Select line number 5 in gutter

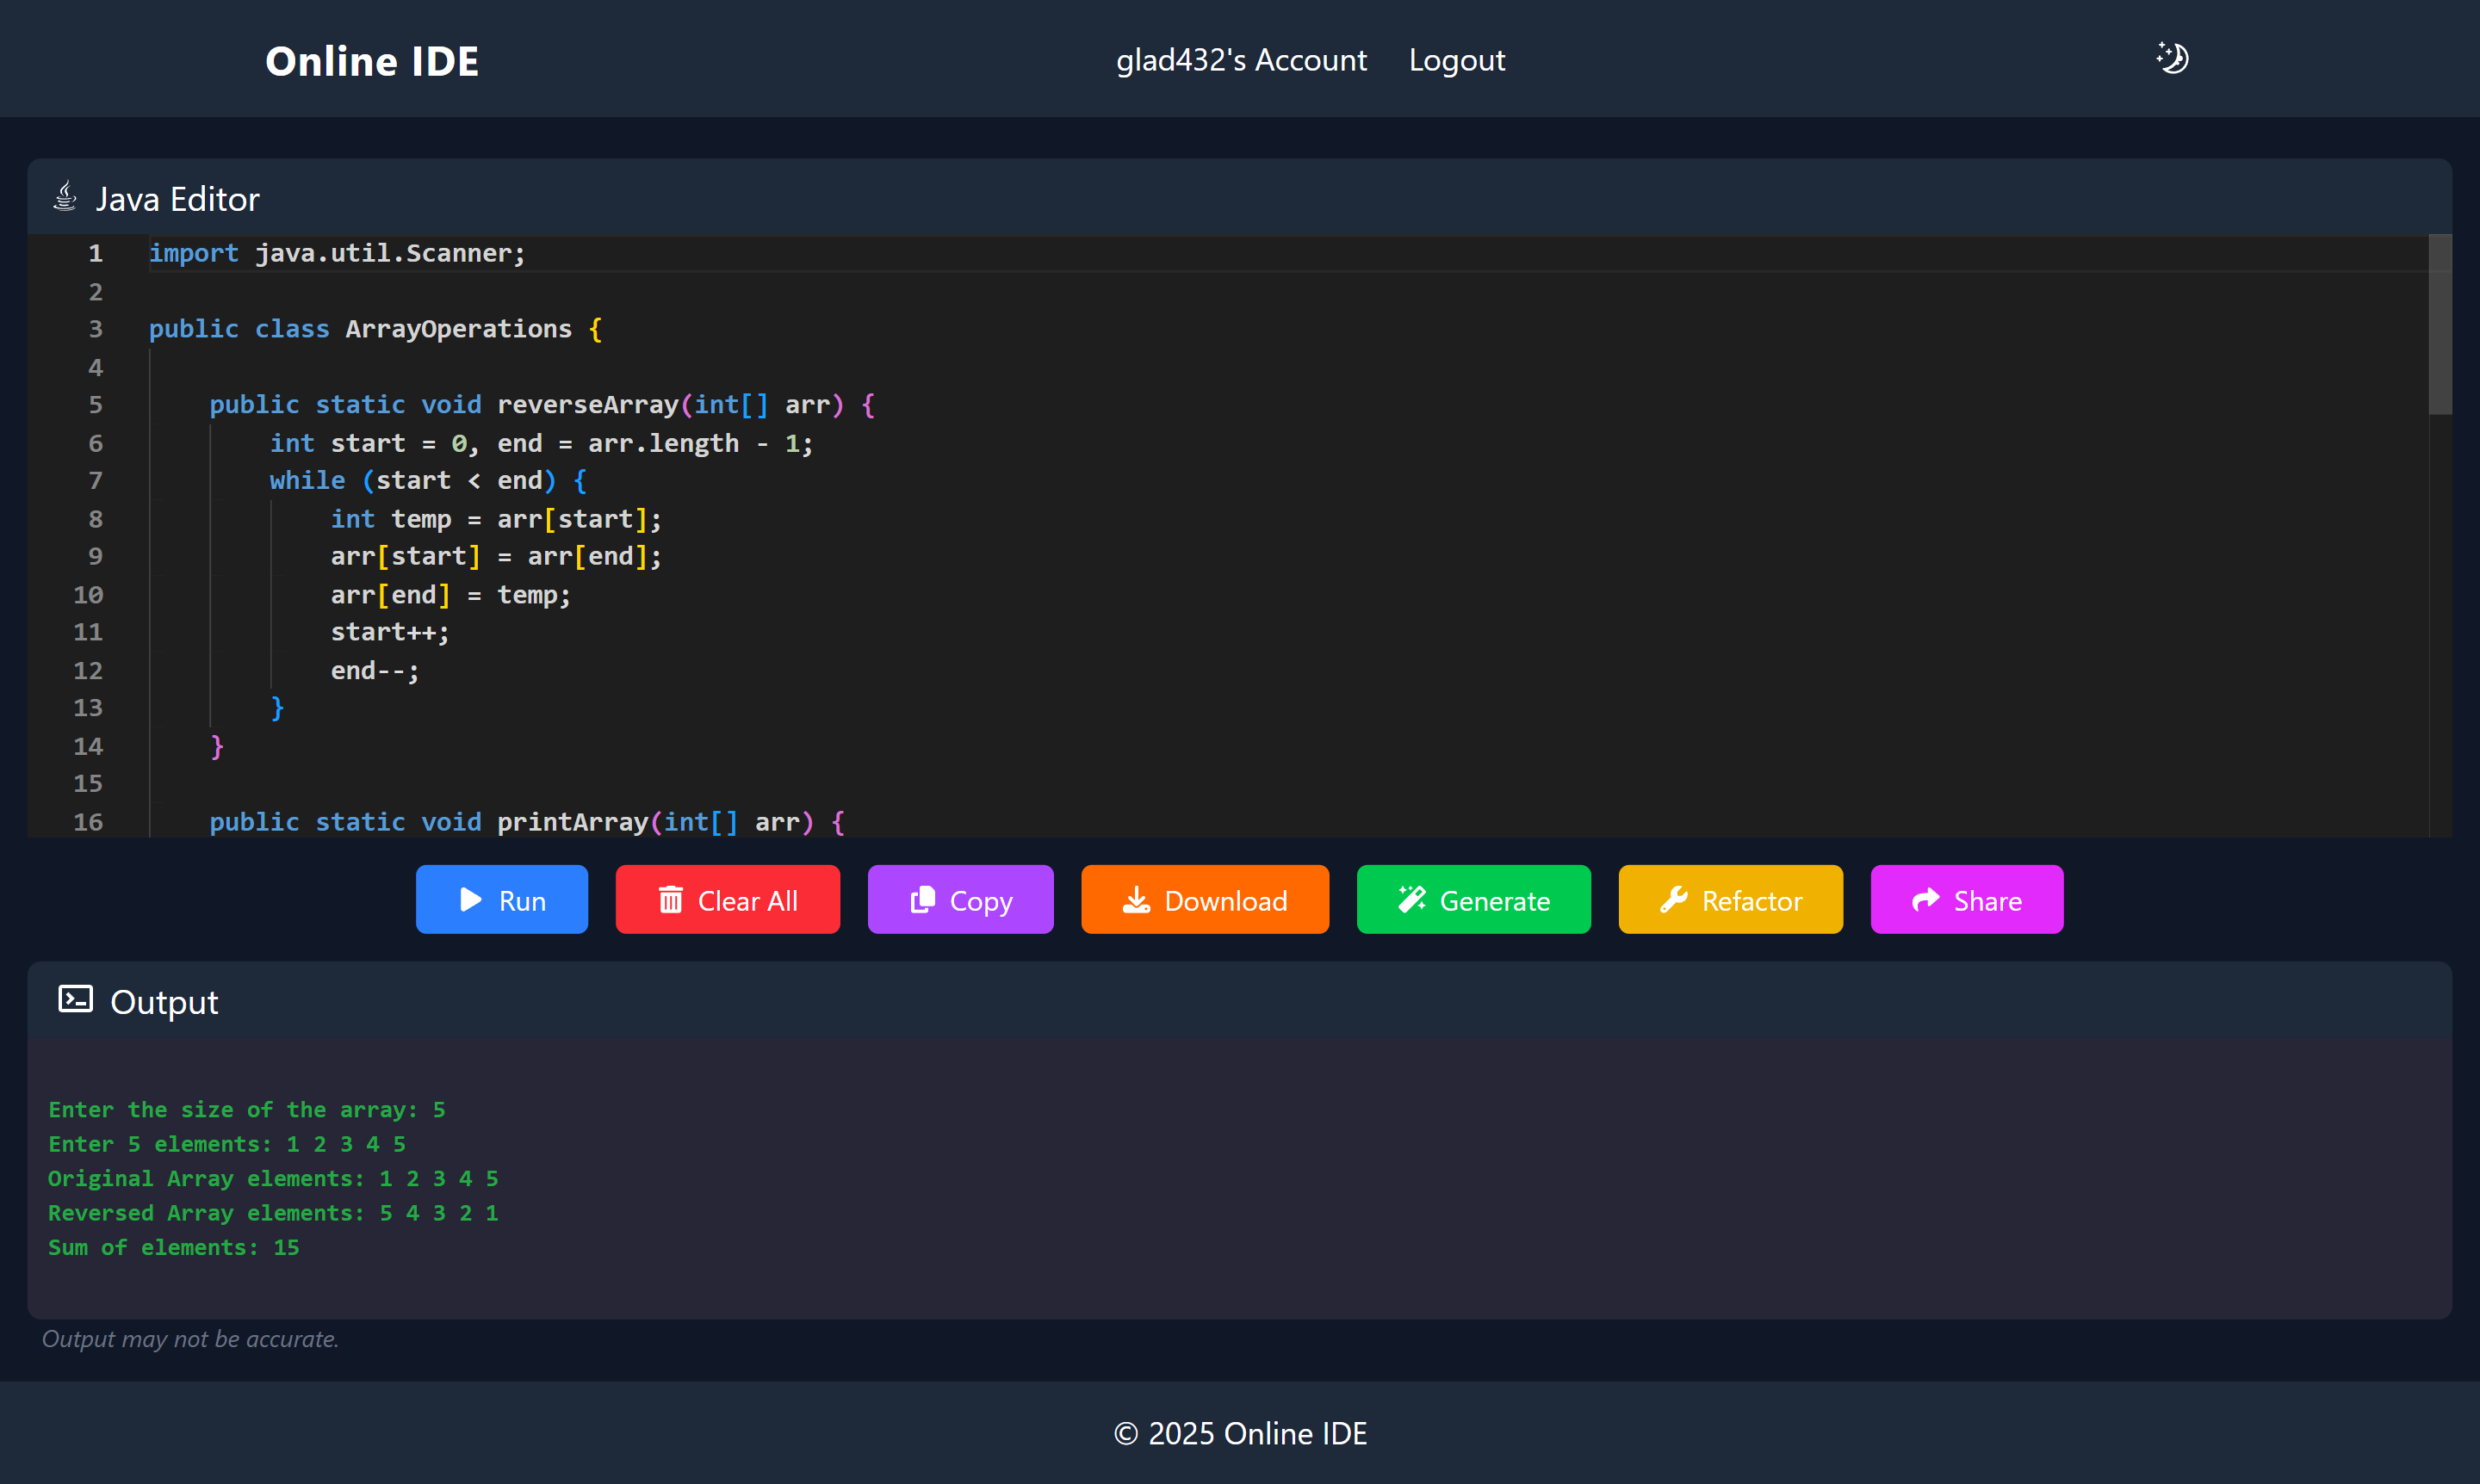coord(96,405)
